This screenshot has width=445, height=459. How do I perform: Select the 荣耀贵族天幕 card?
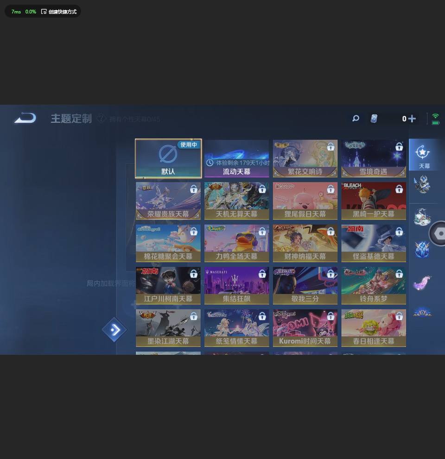(168, 201)
